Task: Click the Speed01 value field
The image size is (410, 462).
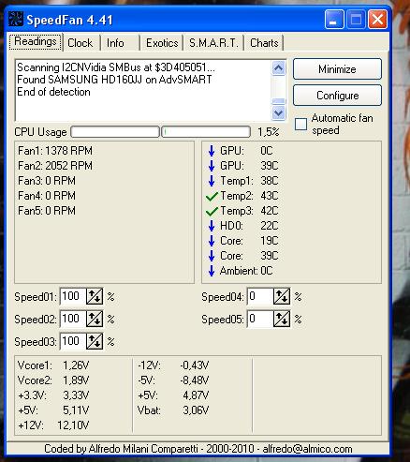Action: pos(73,296)
